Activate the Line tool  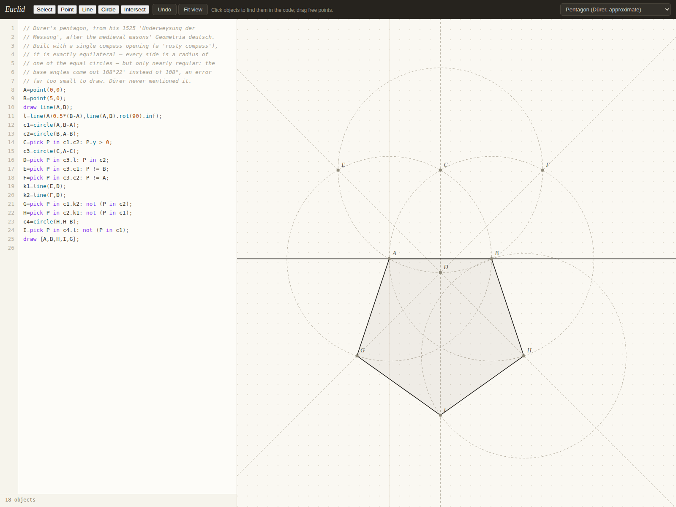(87, 9)
